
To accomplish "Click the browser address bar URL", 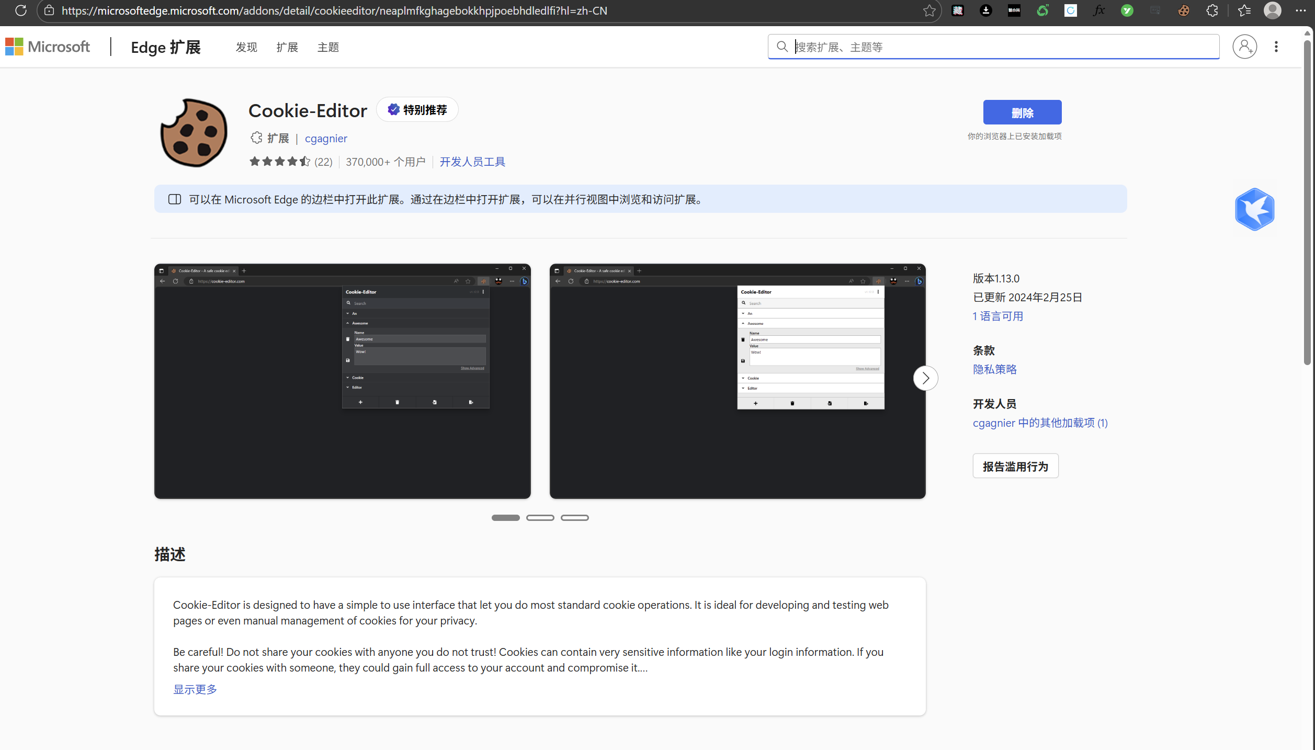I will [334, 10].
